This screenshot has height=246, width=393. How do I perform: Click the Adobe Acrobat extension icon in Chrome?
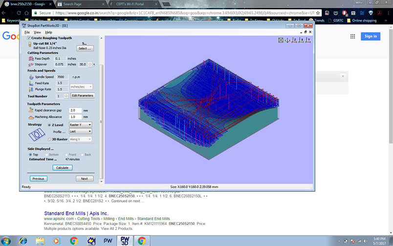(379, 13)
